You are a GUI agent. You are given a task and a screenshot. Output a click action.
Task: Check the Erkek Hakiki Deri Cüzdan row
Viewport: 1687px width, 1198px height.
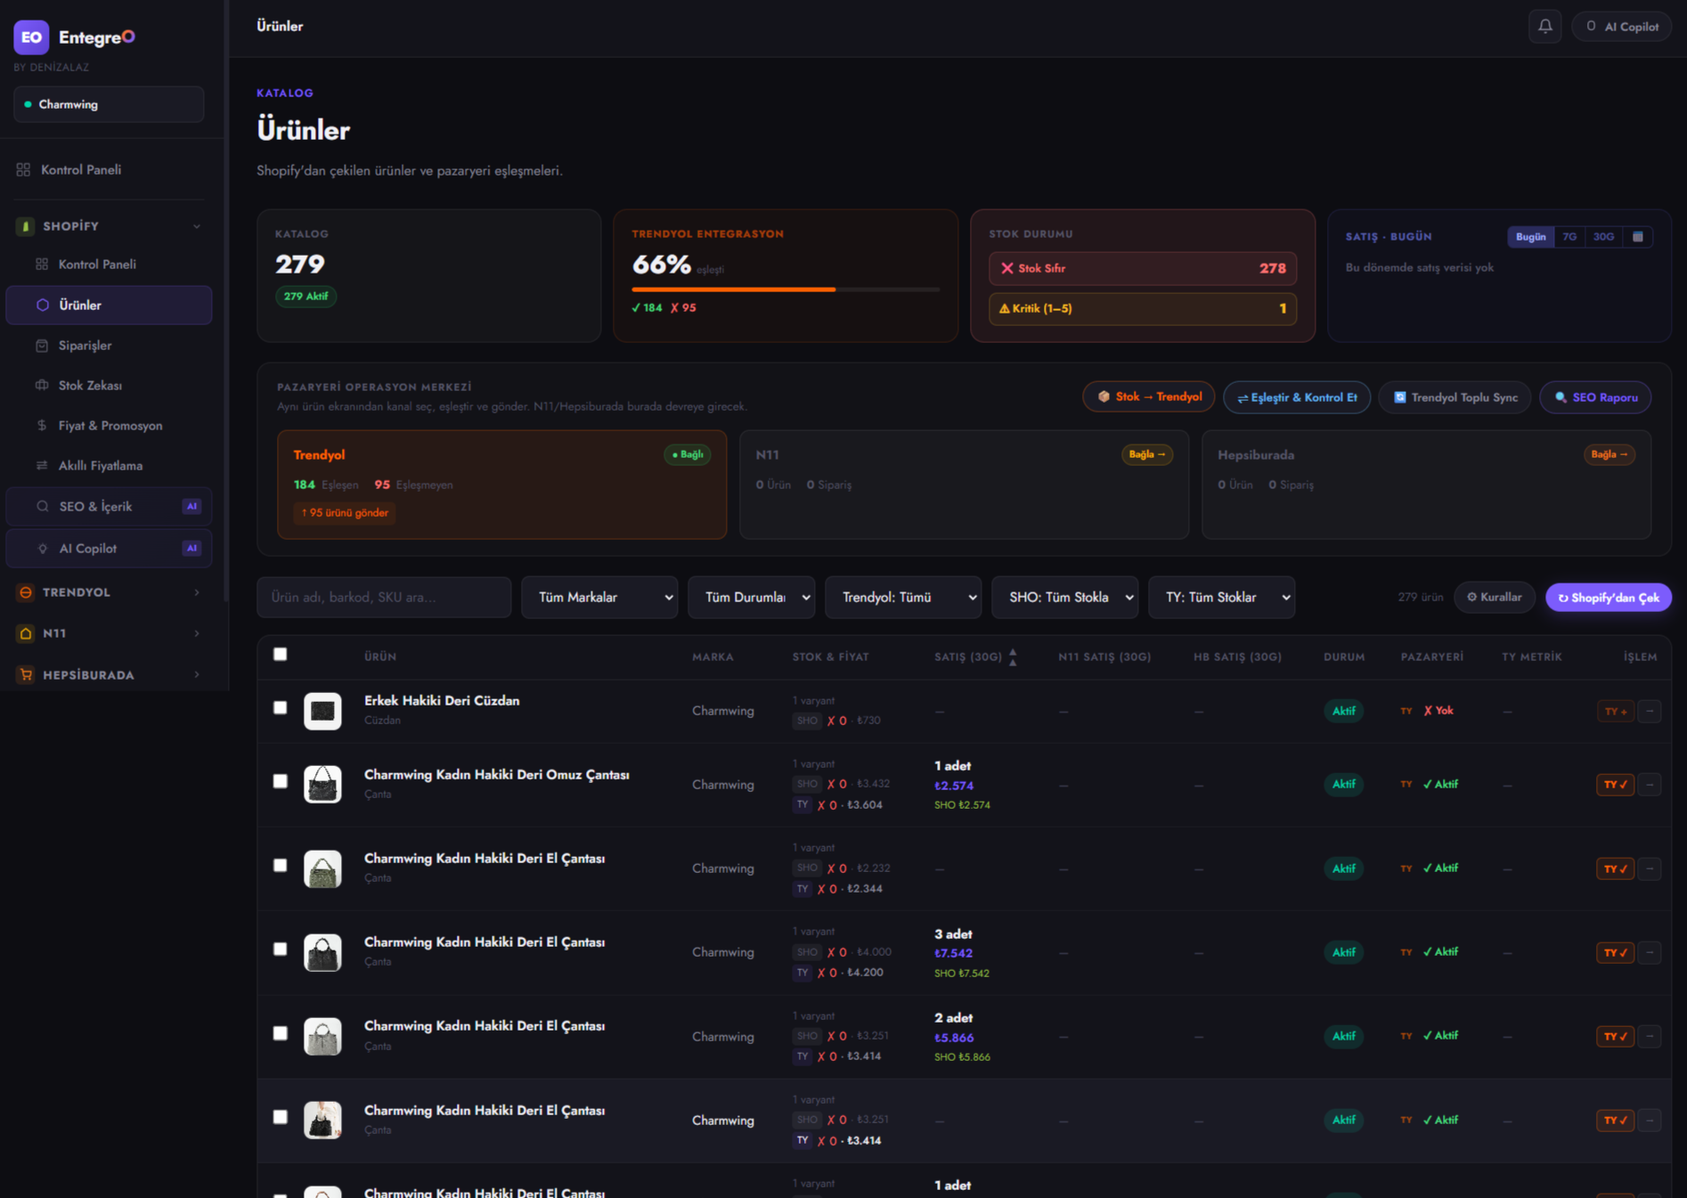281,708
